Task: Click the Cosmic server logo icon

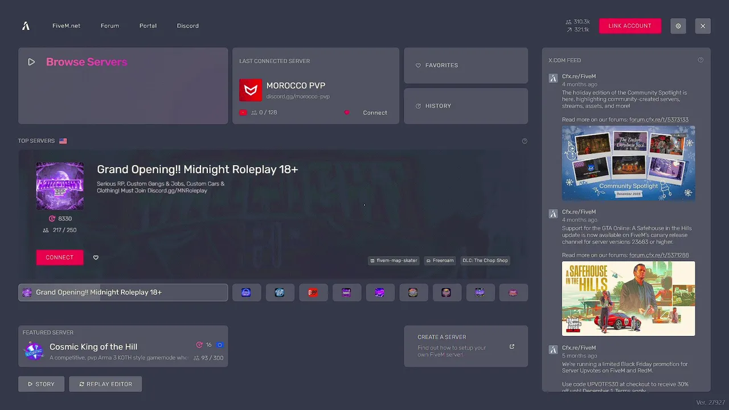Action: (x=34, y=351)
